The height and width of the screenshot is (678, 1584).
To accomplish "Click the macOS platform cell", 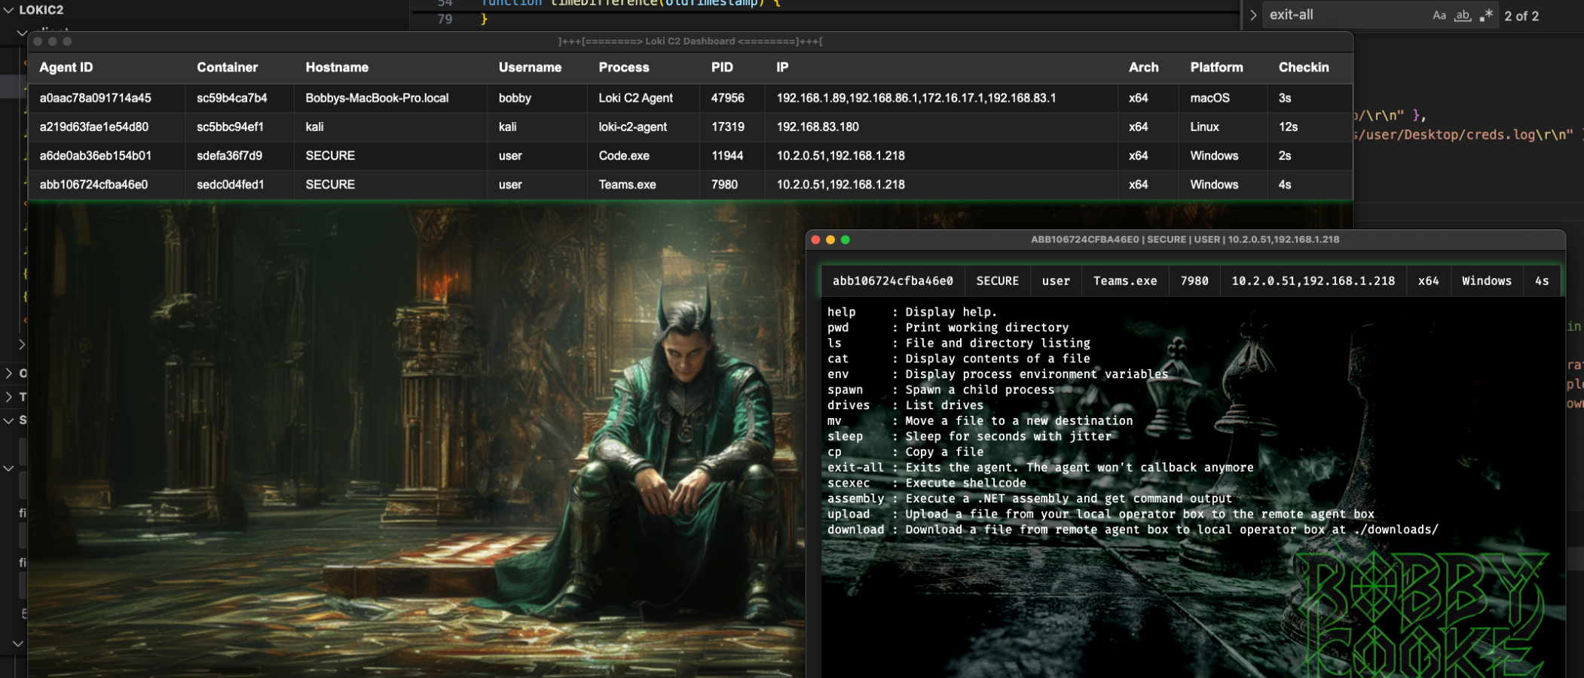I will 1209,98.
